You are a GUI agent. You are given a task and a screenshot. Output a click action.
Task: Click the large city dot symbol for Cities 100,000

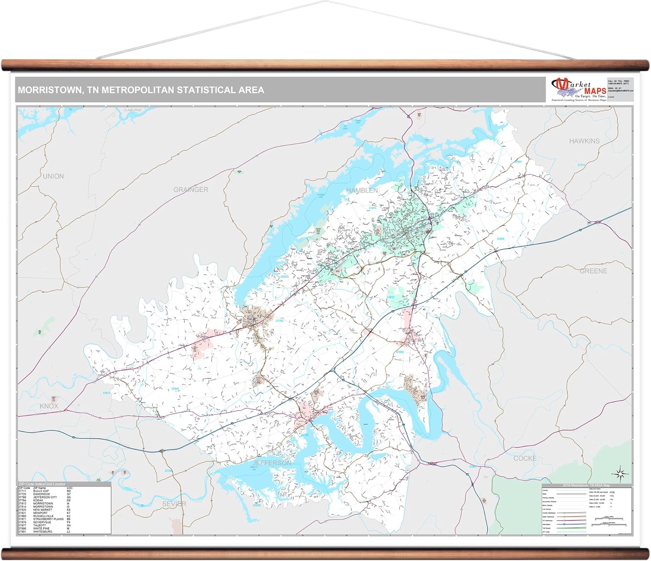[x=610, y=492]
